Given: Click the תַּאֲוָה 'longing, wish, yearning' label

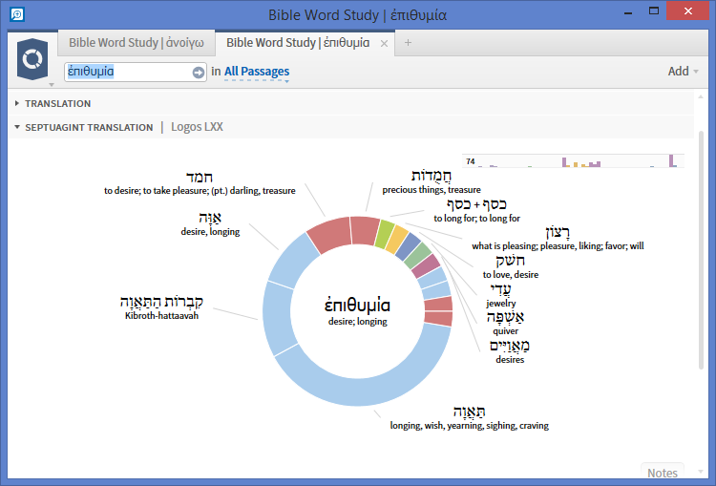Looking at the screenshot, I should coord(470,418).
